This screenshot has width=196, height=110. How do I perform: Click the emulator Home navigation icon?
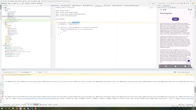point(175,66)
